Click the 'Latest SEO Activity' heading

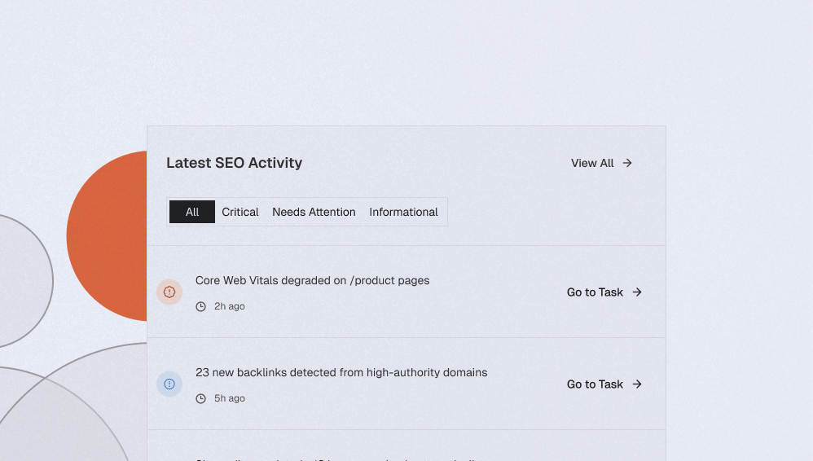coord(235,163)
